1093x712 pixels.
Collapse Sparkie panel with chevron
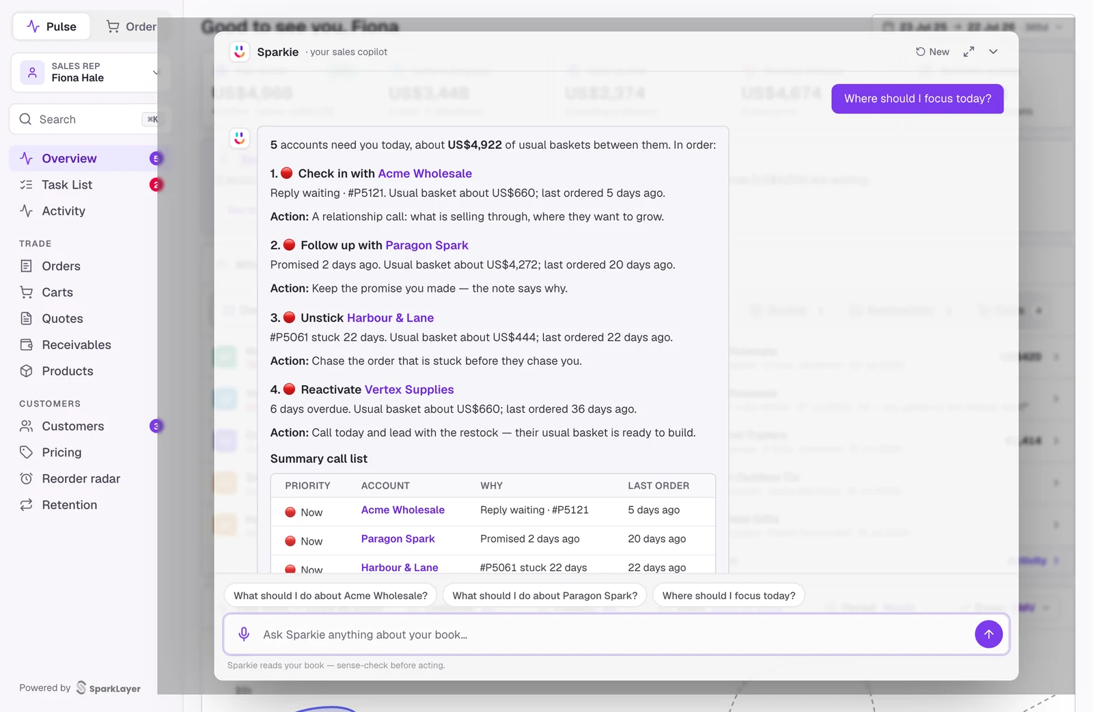(993, 52)
